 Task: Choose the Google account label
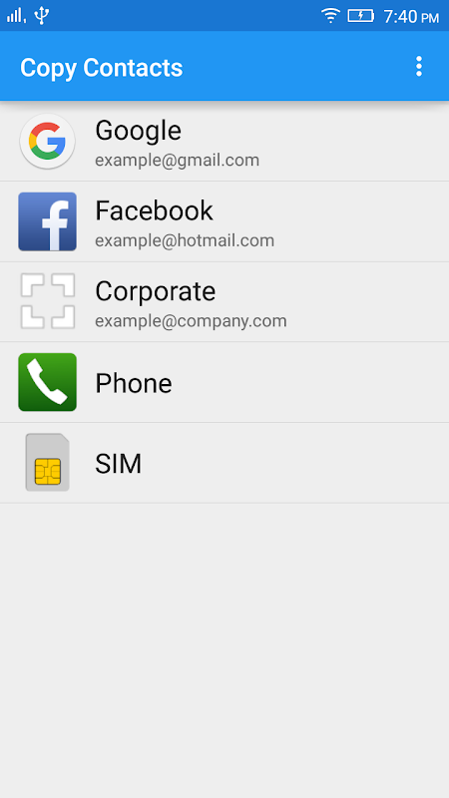(138, 131)
